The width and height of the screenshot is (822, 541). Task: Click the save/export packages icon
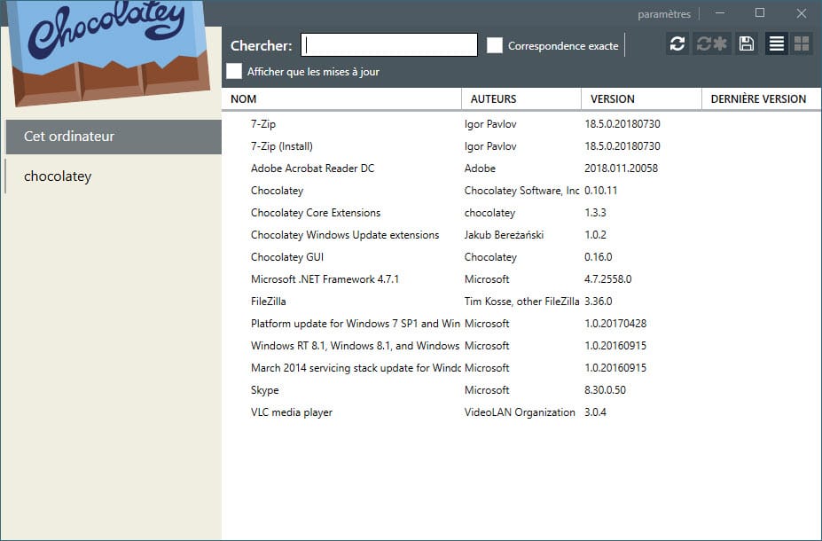click(x=747, y=43)
